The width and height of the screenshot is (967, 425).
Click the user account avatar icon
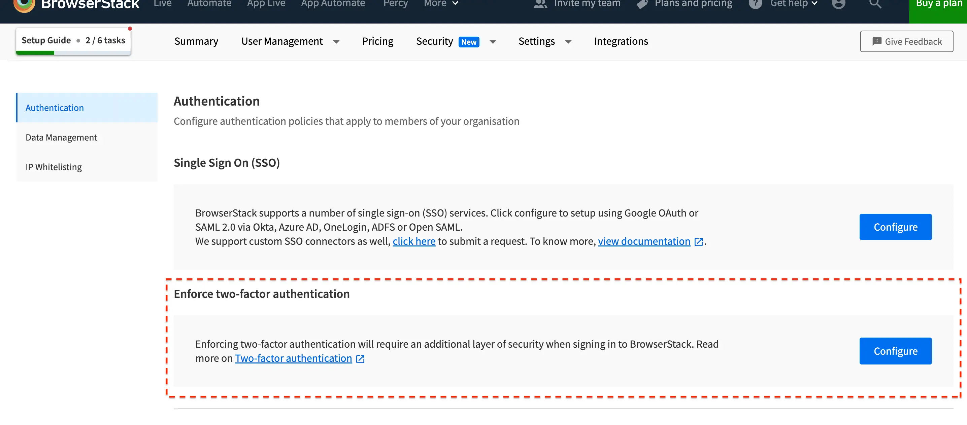(838, 4)
